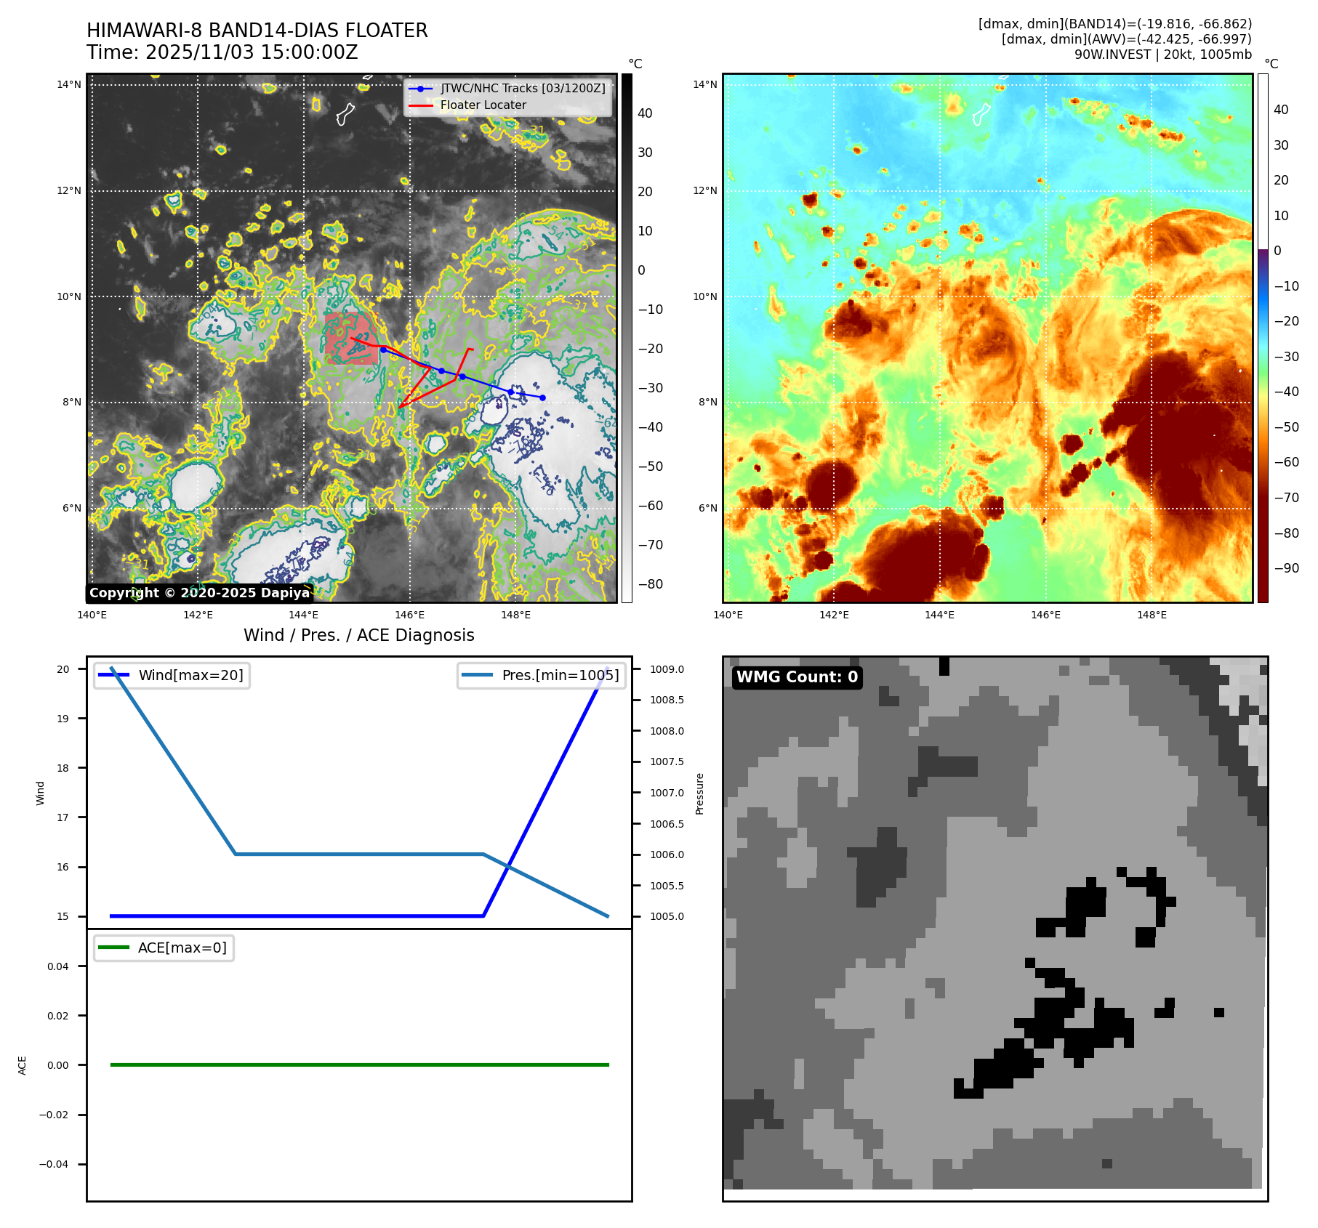Click the flat green ACE line

(x=359, y=1065)
